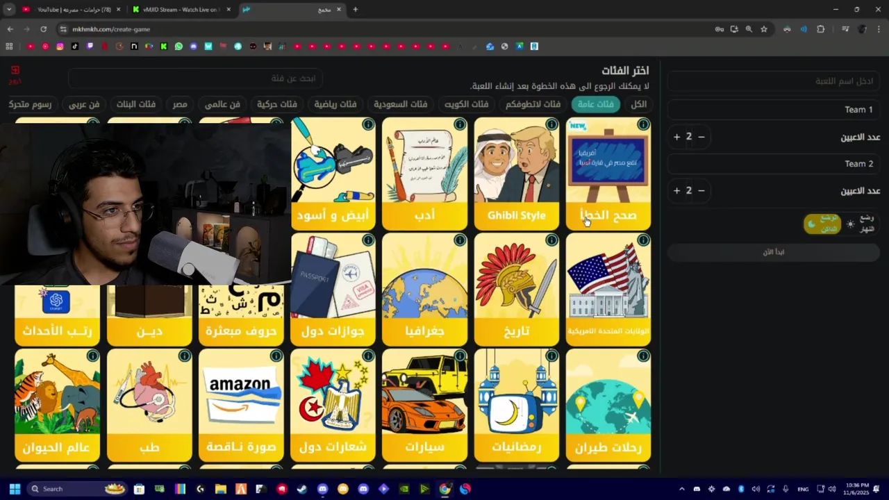Show hidden system tray icons chevron

681,489
